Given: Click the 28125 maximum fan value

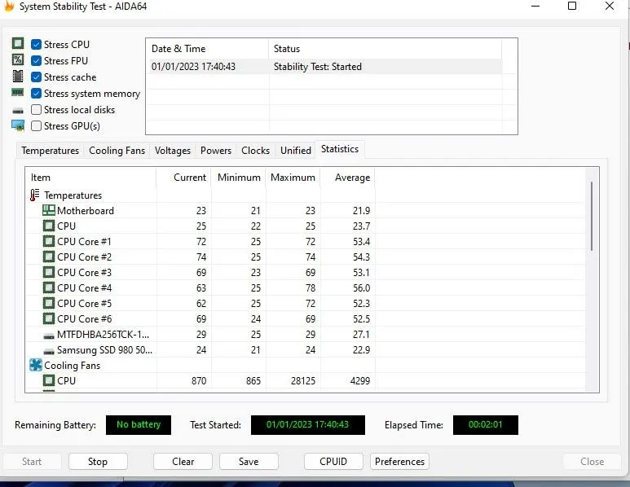Looking at the screenshot, I should click(303, 380).
